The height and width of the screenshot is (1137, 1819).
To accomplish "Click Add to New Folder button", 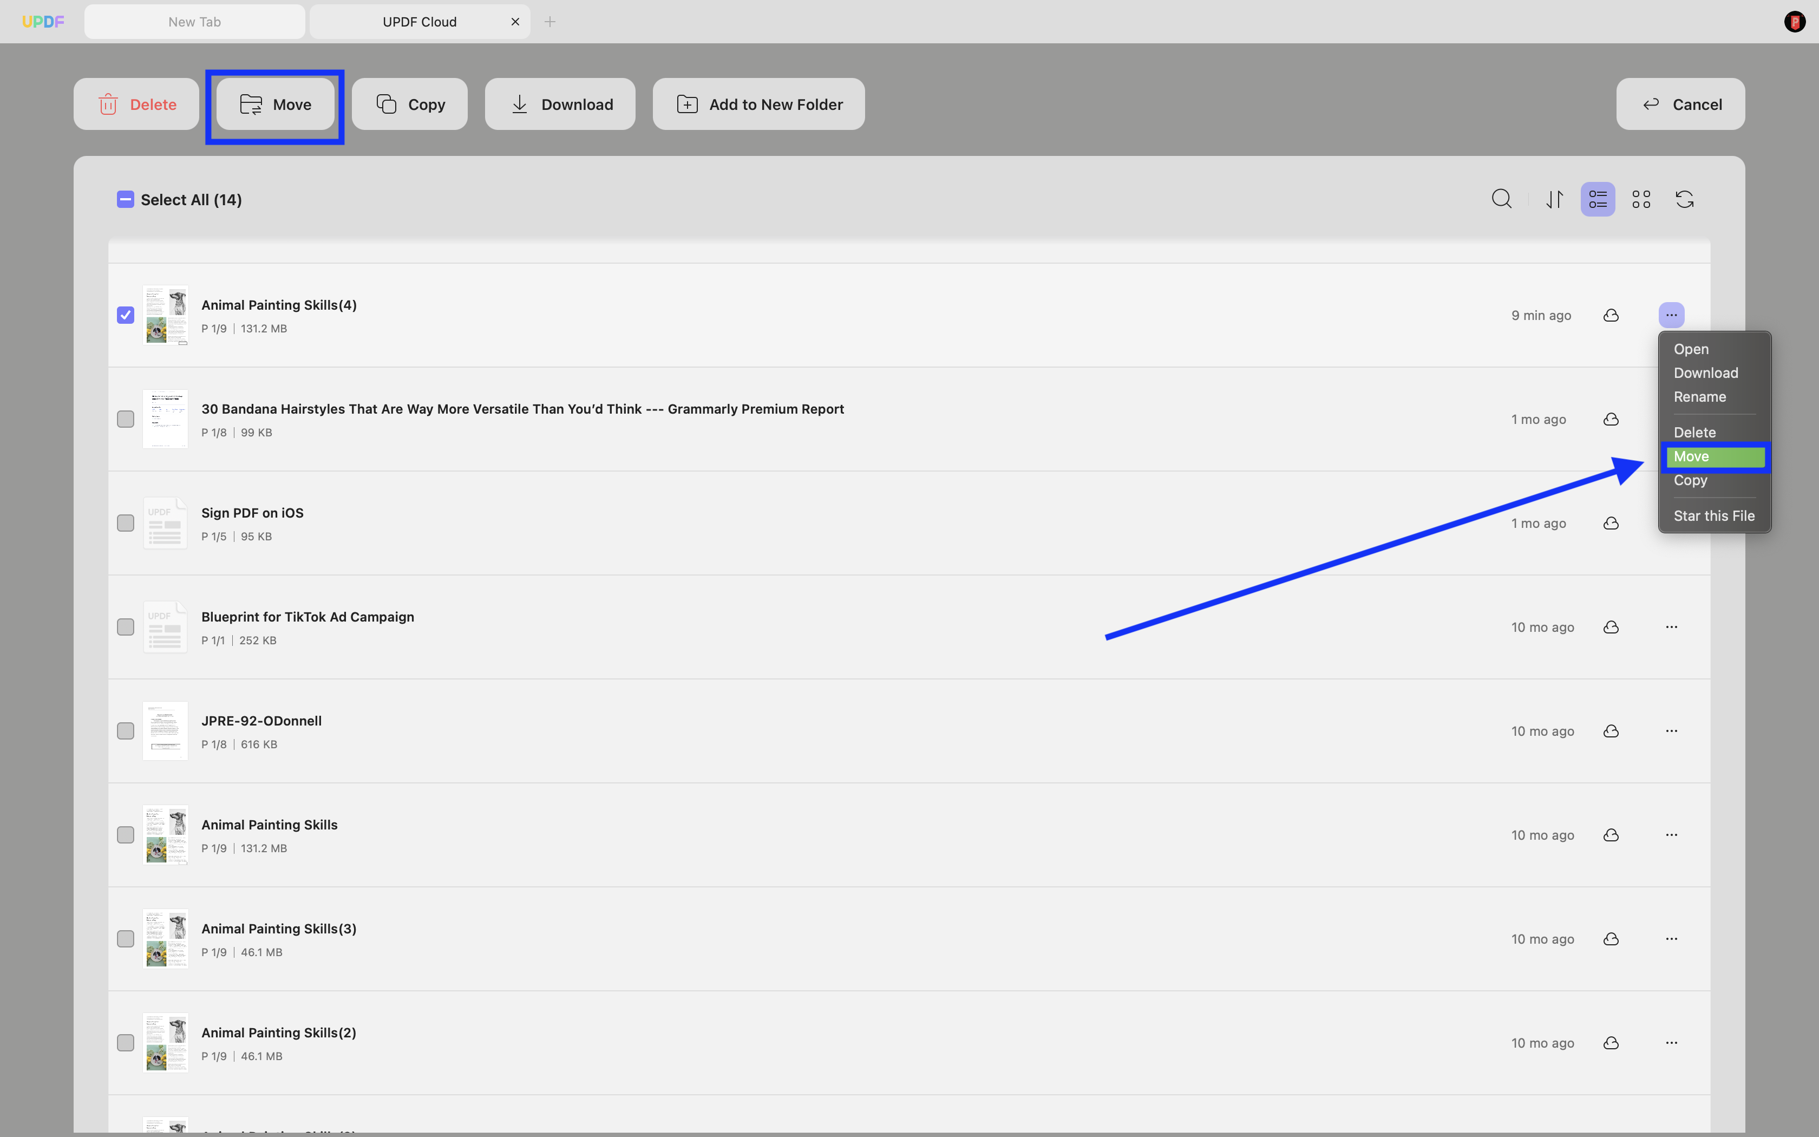I will tap(758, 104).
